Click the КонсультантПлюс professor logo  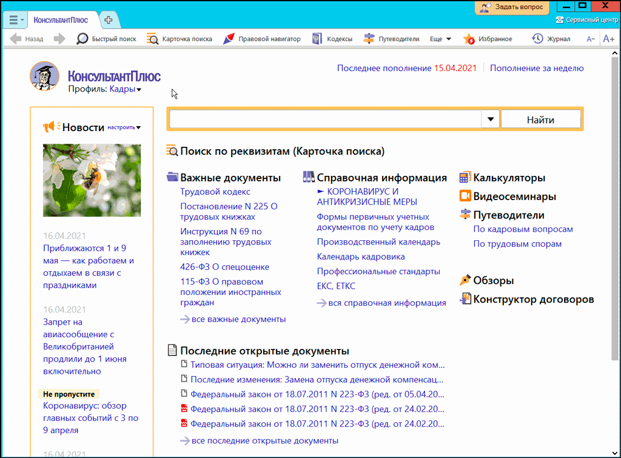(44, 76)
